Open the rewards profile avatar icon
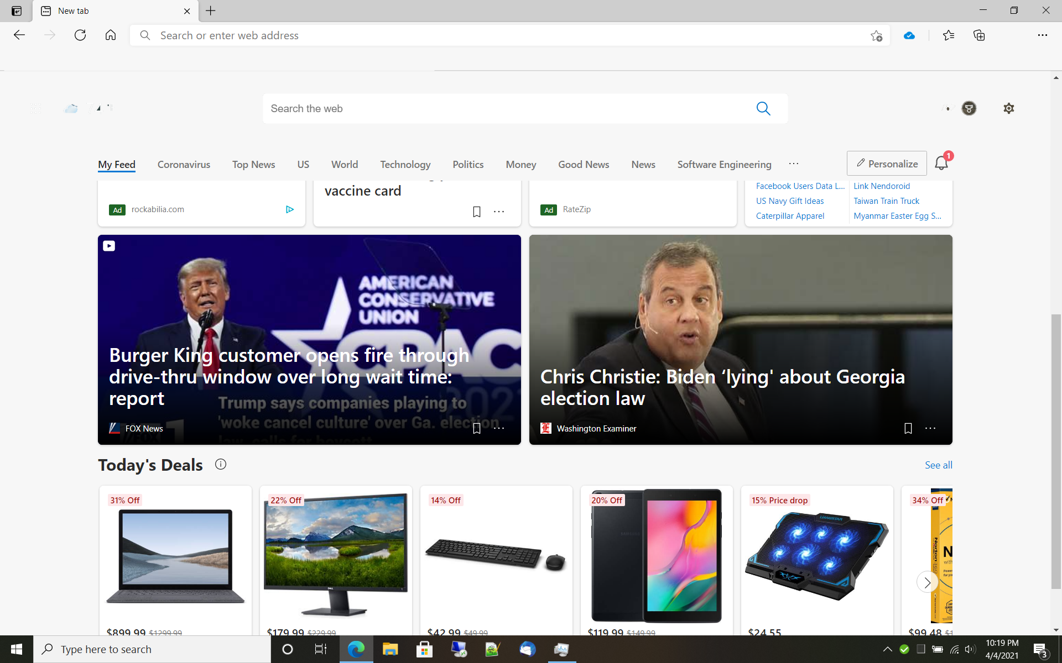This screenshot has width=1062, height=663. (969, 108)
